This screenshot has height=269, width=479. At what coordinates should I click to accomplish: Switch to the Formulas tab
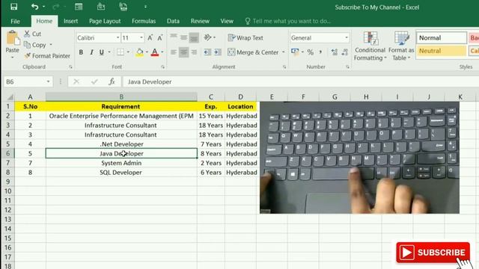click(x=144, y=21)
